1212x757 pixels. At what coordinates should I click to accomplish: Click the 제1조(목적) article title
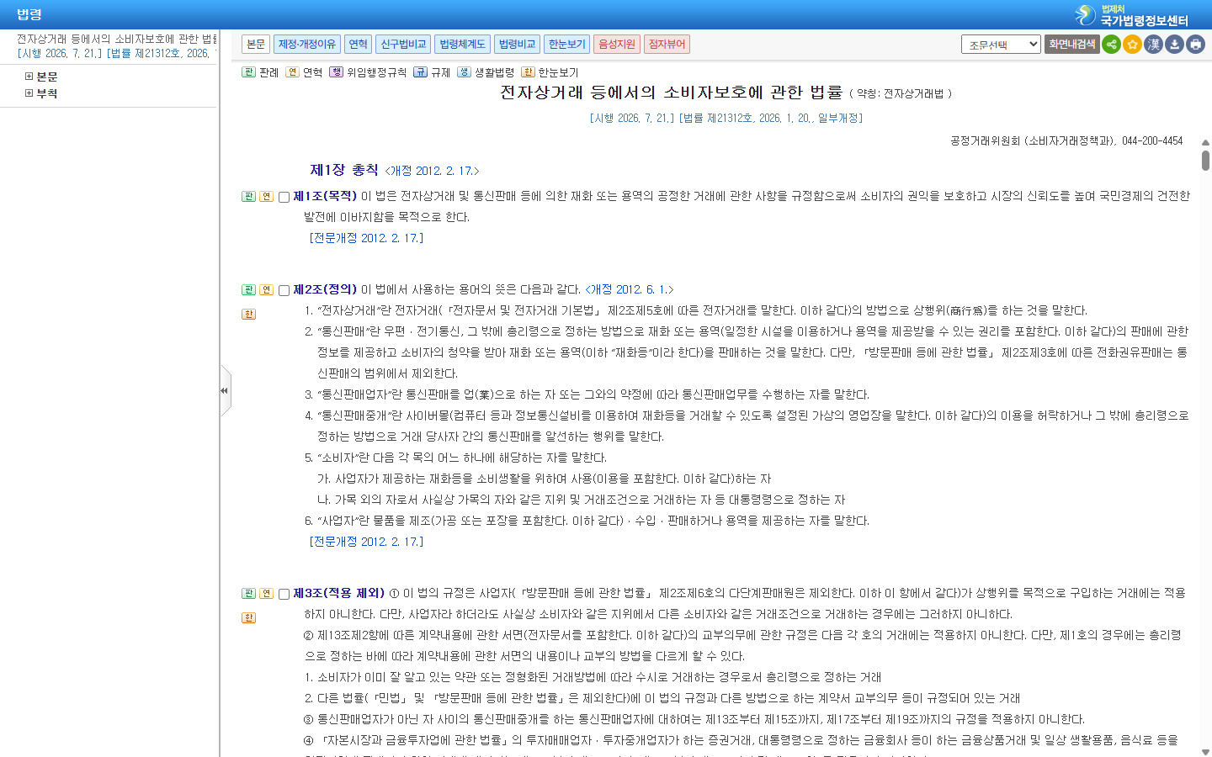[x=325, y=196]
